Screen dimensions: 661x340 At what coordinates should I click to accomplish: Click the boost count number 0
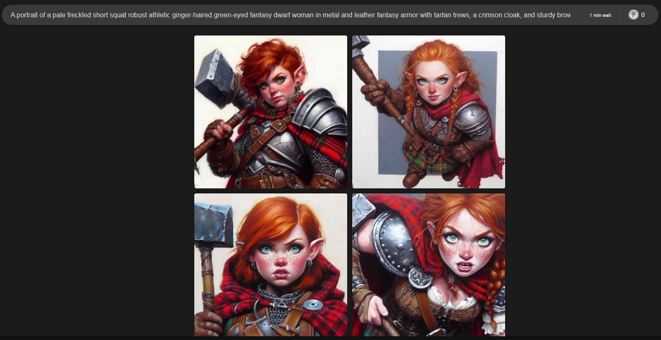643,15
